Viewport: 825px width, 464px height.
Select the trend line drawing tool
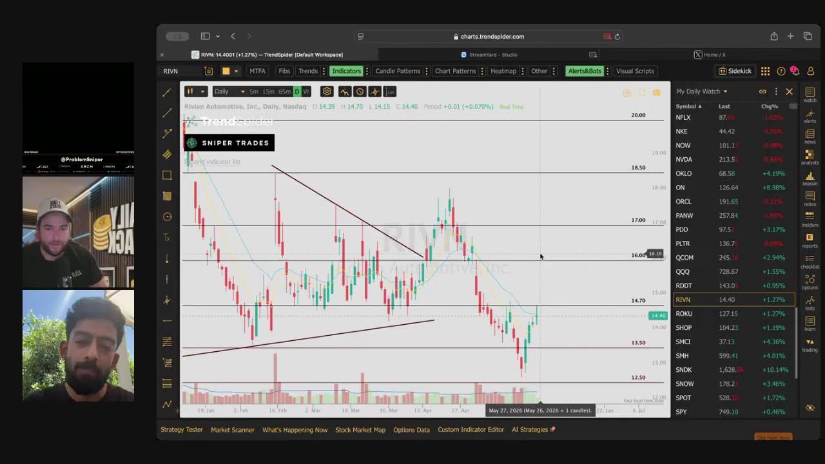pos(168,92)
